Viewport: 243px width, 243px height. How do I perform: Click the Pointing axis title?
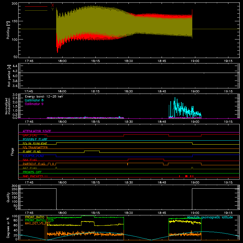(x=8, y=30)
